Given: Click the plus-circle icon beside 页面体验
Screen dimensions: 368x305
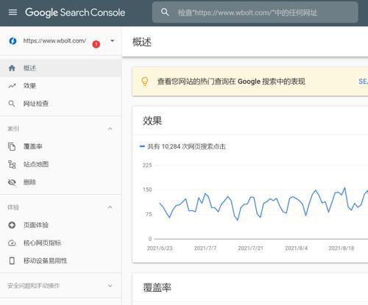Looking at the screenshot, I should [x=12, y=225].
